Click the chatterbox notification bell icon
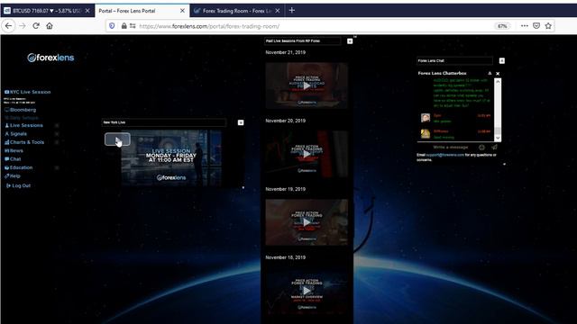 pyautogui.click(x=490, y=73)
